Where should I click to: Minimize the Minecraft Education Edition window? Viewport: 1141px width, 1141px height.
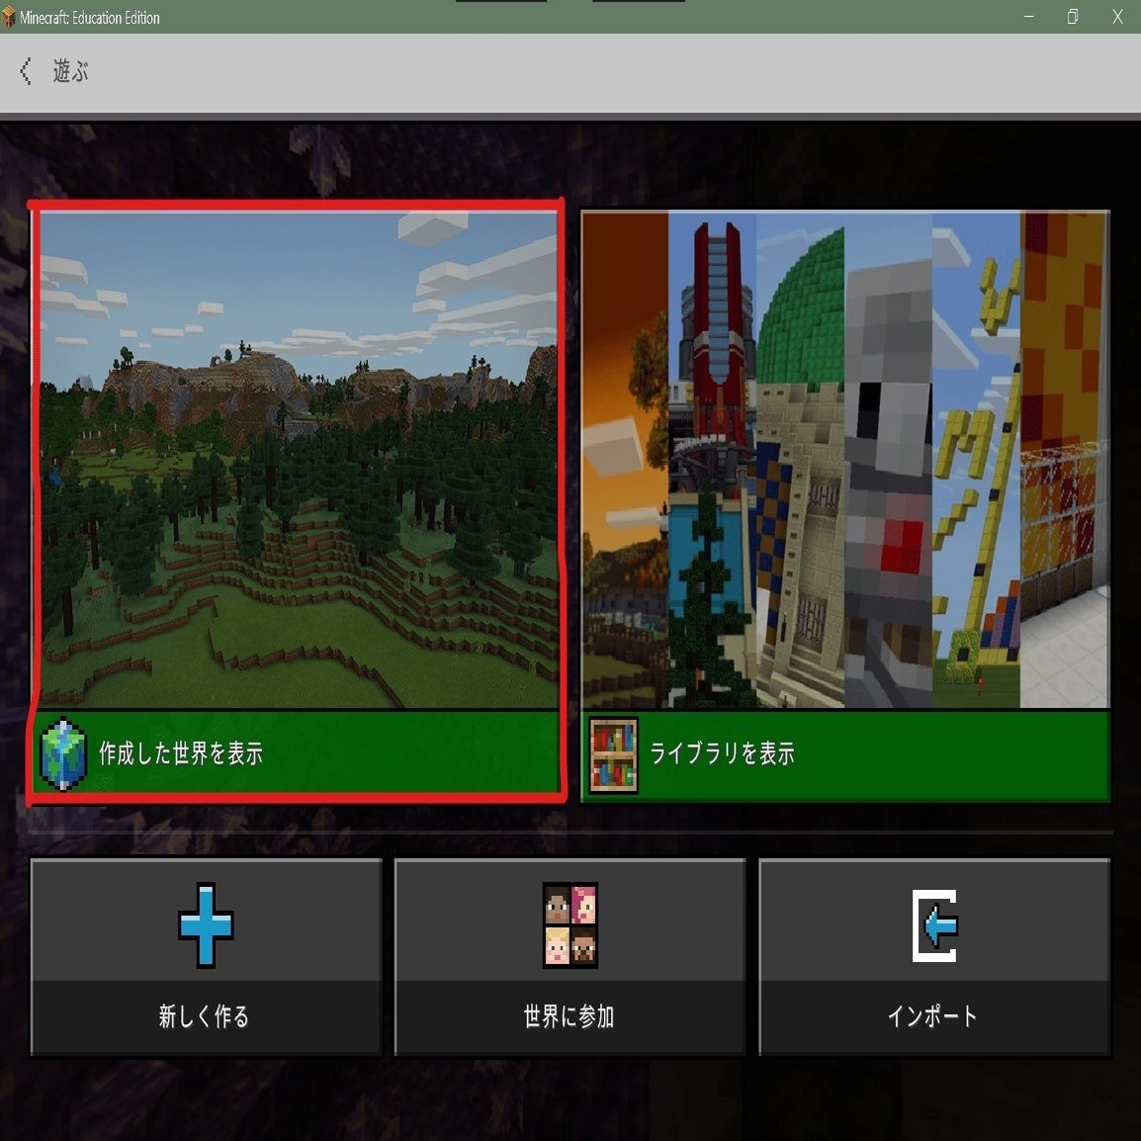[x=1029, y=17]
